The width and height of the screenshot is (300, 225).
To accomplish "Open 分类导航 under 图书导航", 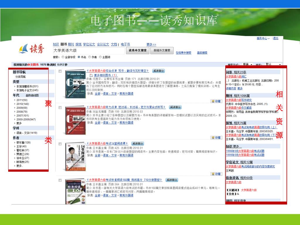I will point(21,77).
